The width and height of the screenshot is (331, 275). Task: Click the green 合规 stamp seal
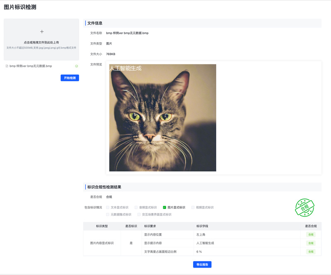coord(304,208)
